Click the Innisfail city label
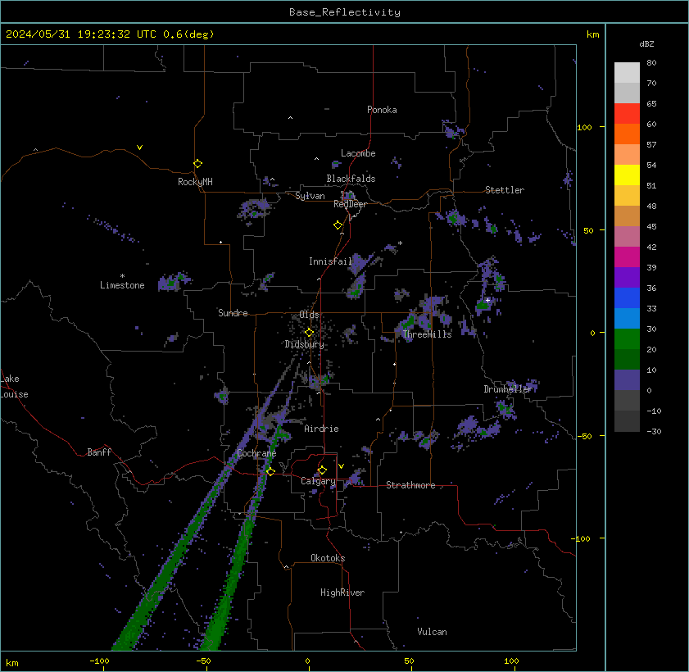 point(330,262)
